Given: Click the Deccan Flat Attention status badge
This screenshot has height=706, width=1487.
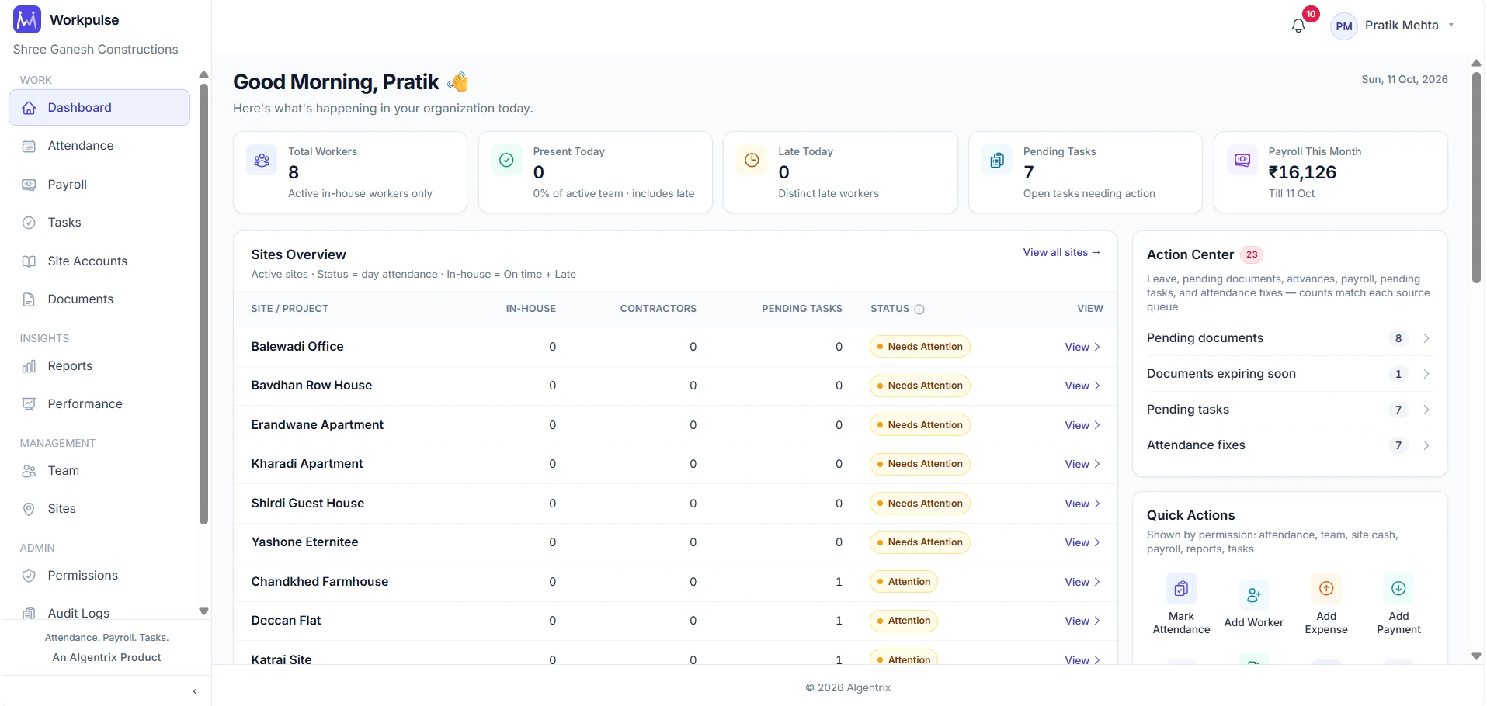Looking at the screenshot, I should [903, 621].
